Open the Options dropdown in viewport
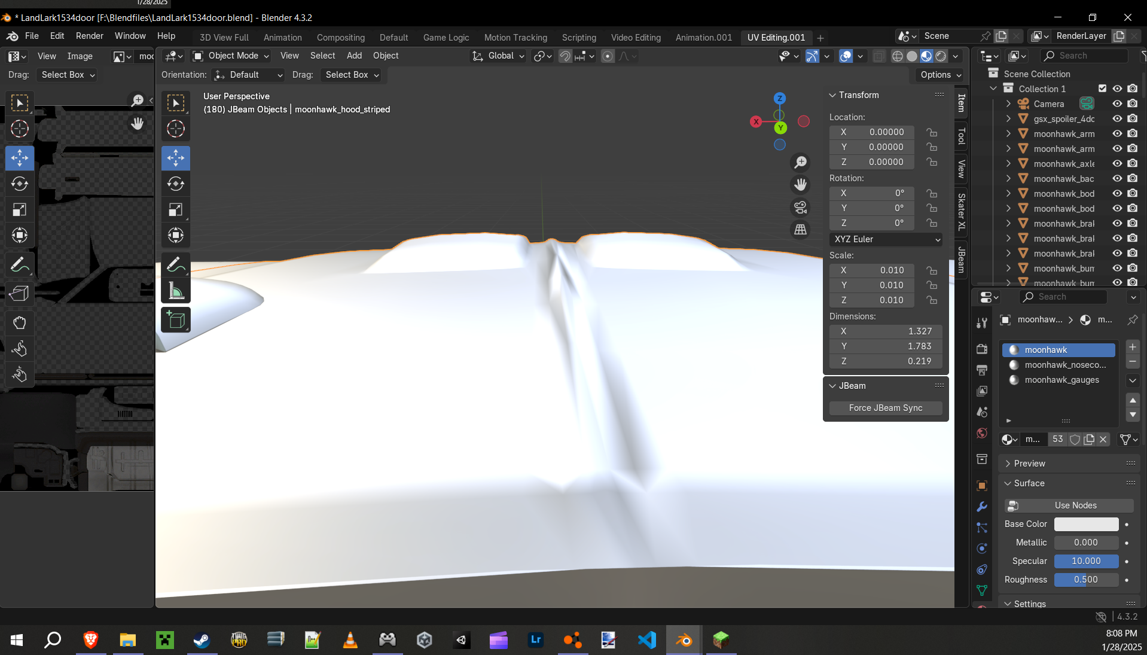The height and width of the screenshot is (655, 1147). pos(941,75)
